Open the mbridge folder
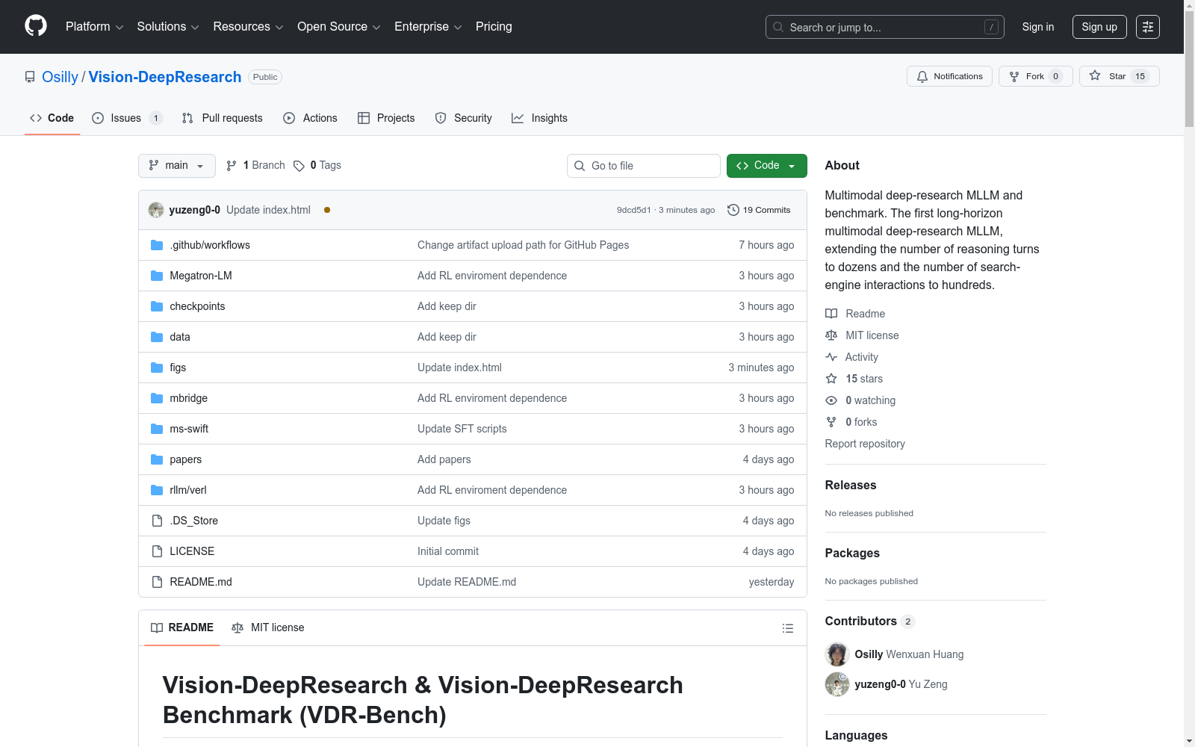Screen dimensions: 1195x747 (188, 398)
